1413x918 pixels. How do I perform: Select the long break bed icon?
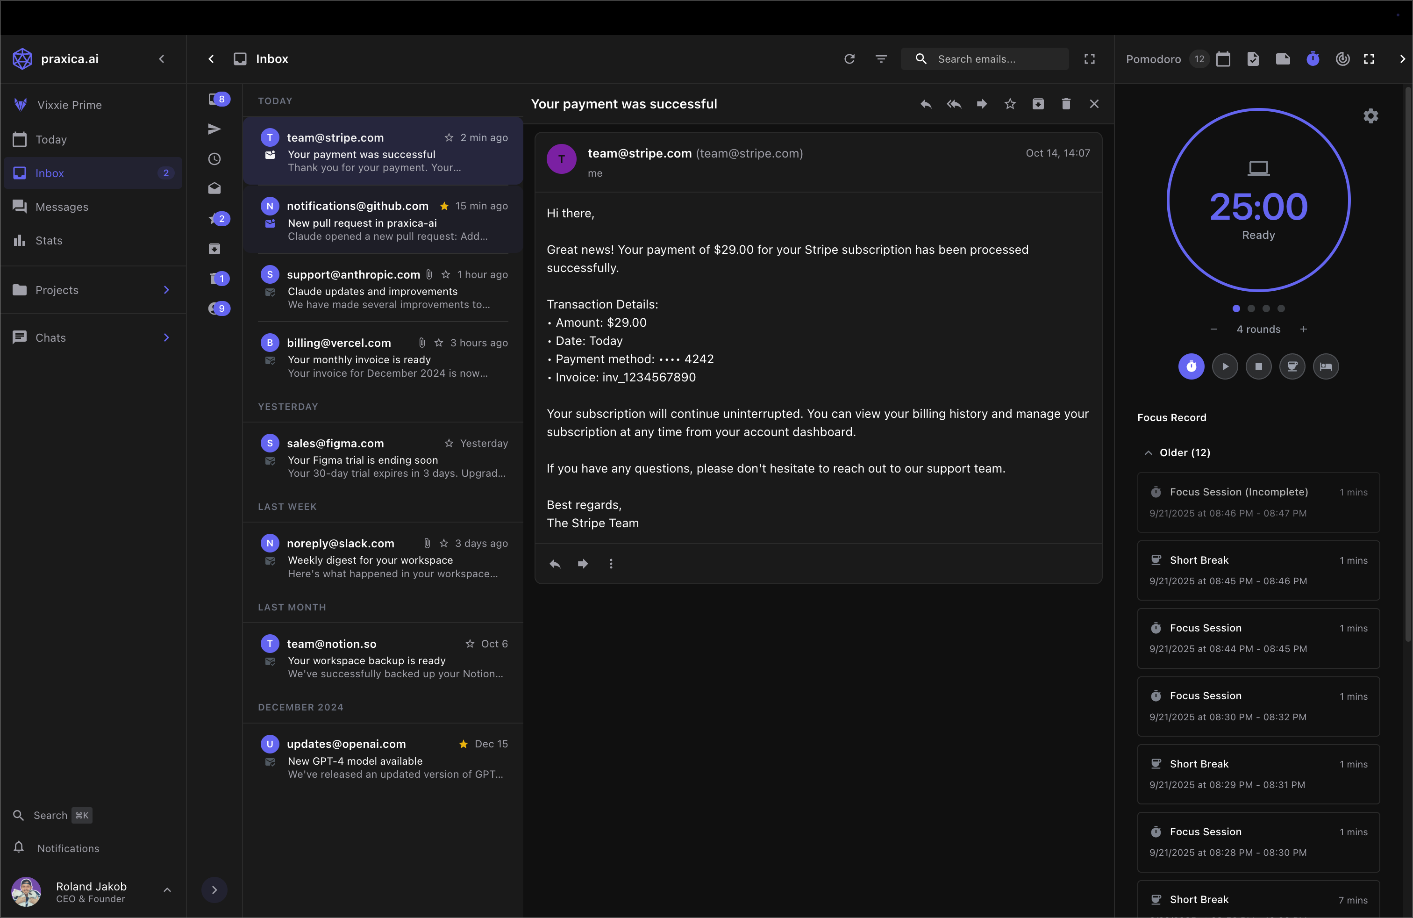[1325, 366]
